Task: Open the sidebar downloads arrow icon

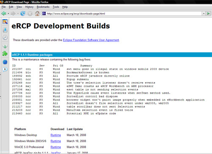Action: point(5,46)
